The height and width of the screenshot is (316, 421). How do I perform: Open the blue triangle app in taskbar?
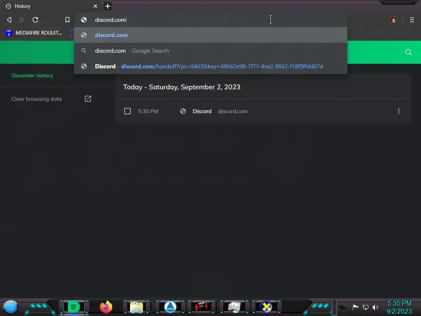point(170,307)
